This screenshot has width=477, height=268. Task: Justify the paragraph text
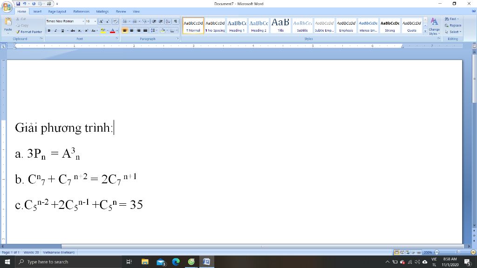[x=145, y=30]
